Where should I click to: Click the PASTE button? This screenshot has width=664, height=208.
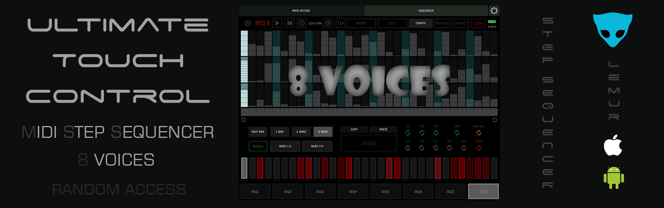383,130
